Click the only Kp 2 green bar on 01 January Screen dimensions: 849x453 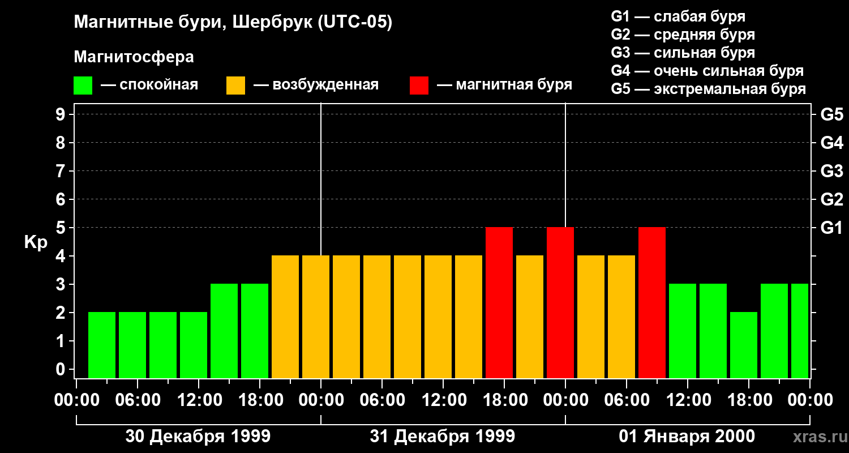(x=744, y=344)
